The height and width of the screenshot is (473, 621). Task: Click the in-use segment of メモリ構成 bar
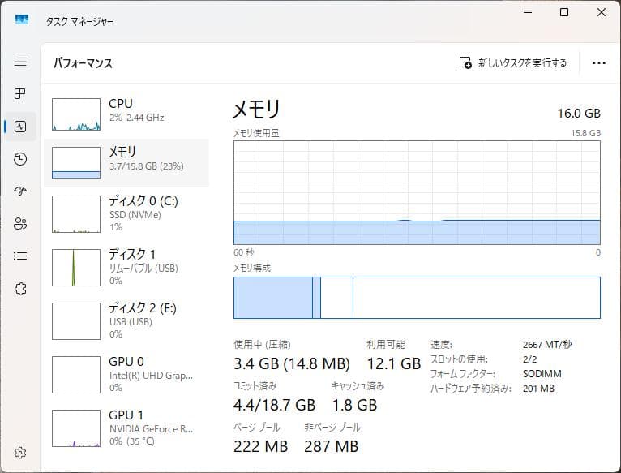click(273, 298)
